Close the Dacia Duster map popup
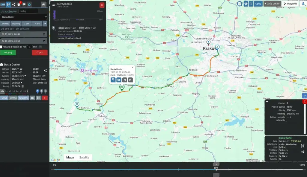The height and width of the screenshot is (177, 307). click(x=133, y=67)
